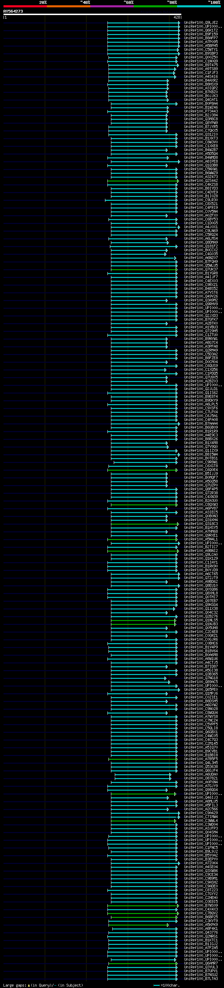
Task: Click the UniRef100_C1N0Q9 label
Action: (x=201, y=61)
